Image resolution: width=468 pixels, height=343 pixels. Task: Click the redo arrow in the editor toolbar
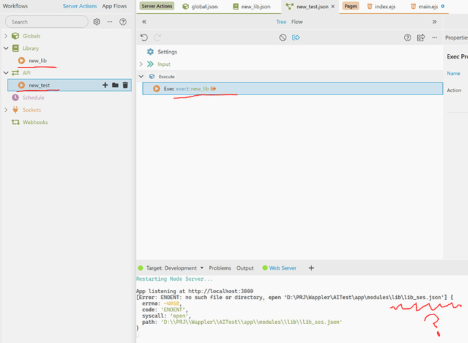point(157,37)
